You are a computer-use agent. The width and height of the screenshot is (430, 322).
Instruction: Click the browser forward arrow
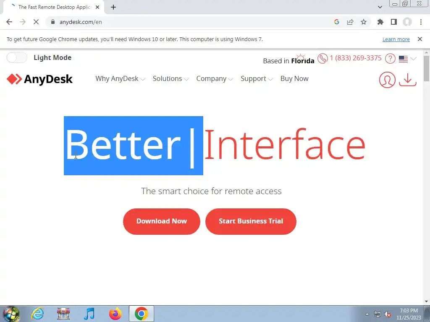(x=23, y=22)
